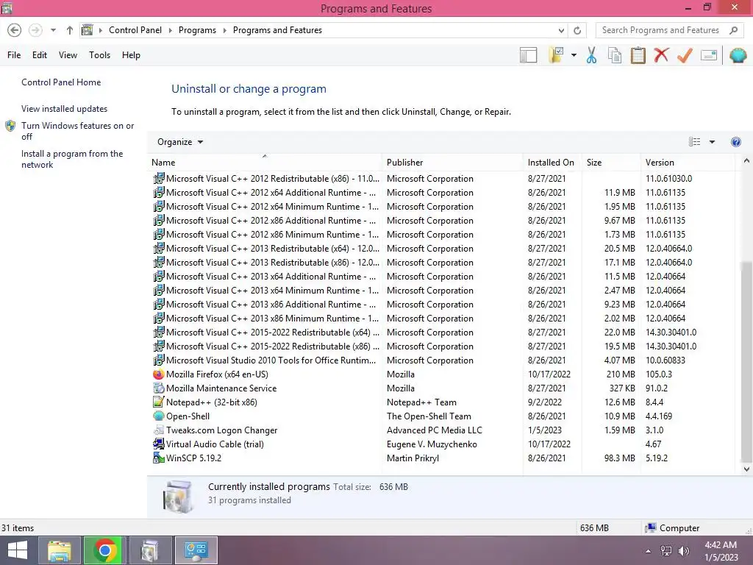Screen dimensions: 753x565
Task: Show hidden tray icons arrow
Action: [649, 551]
